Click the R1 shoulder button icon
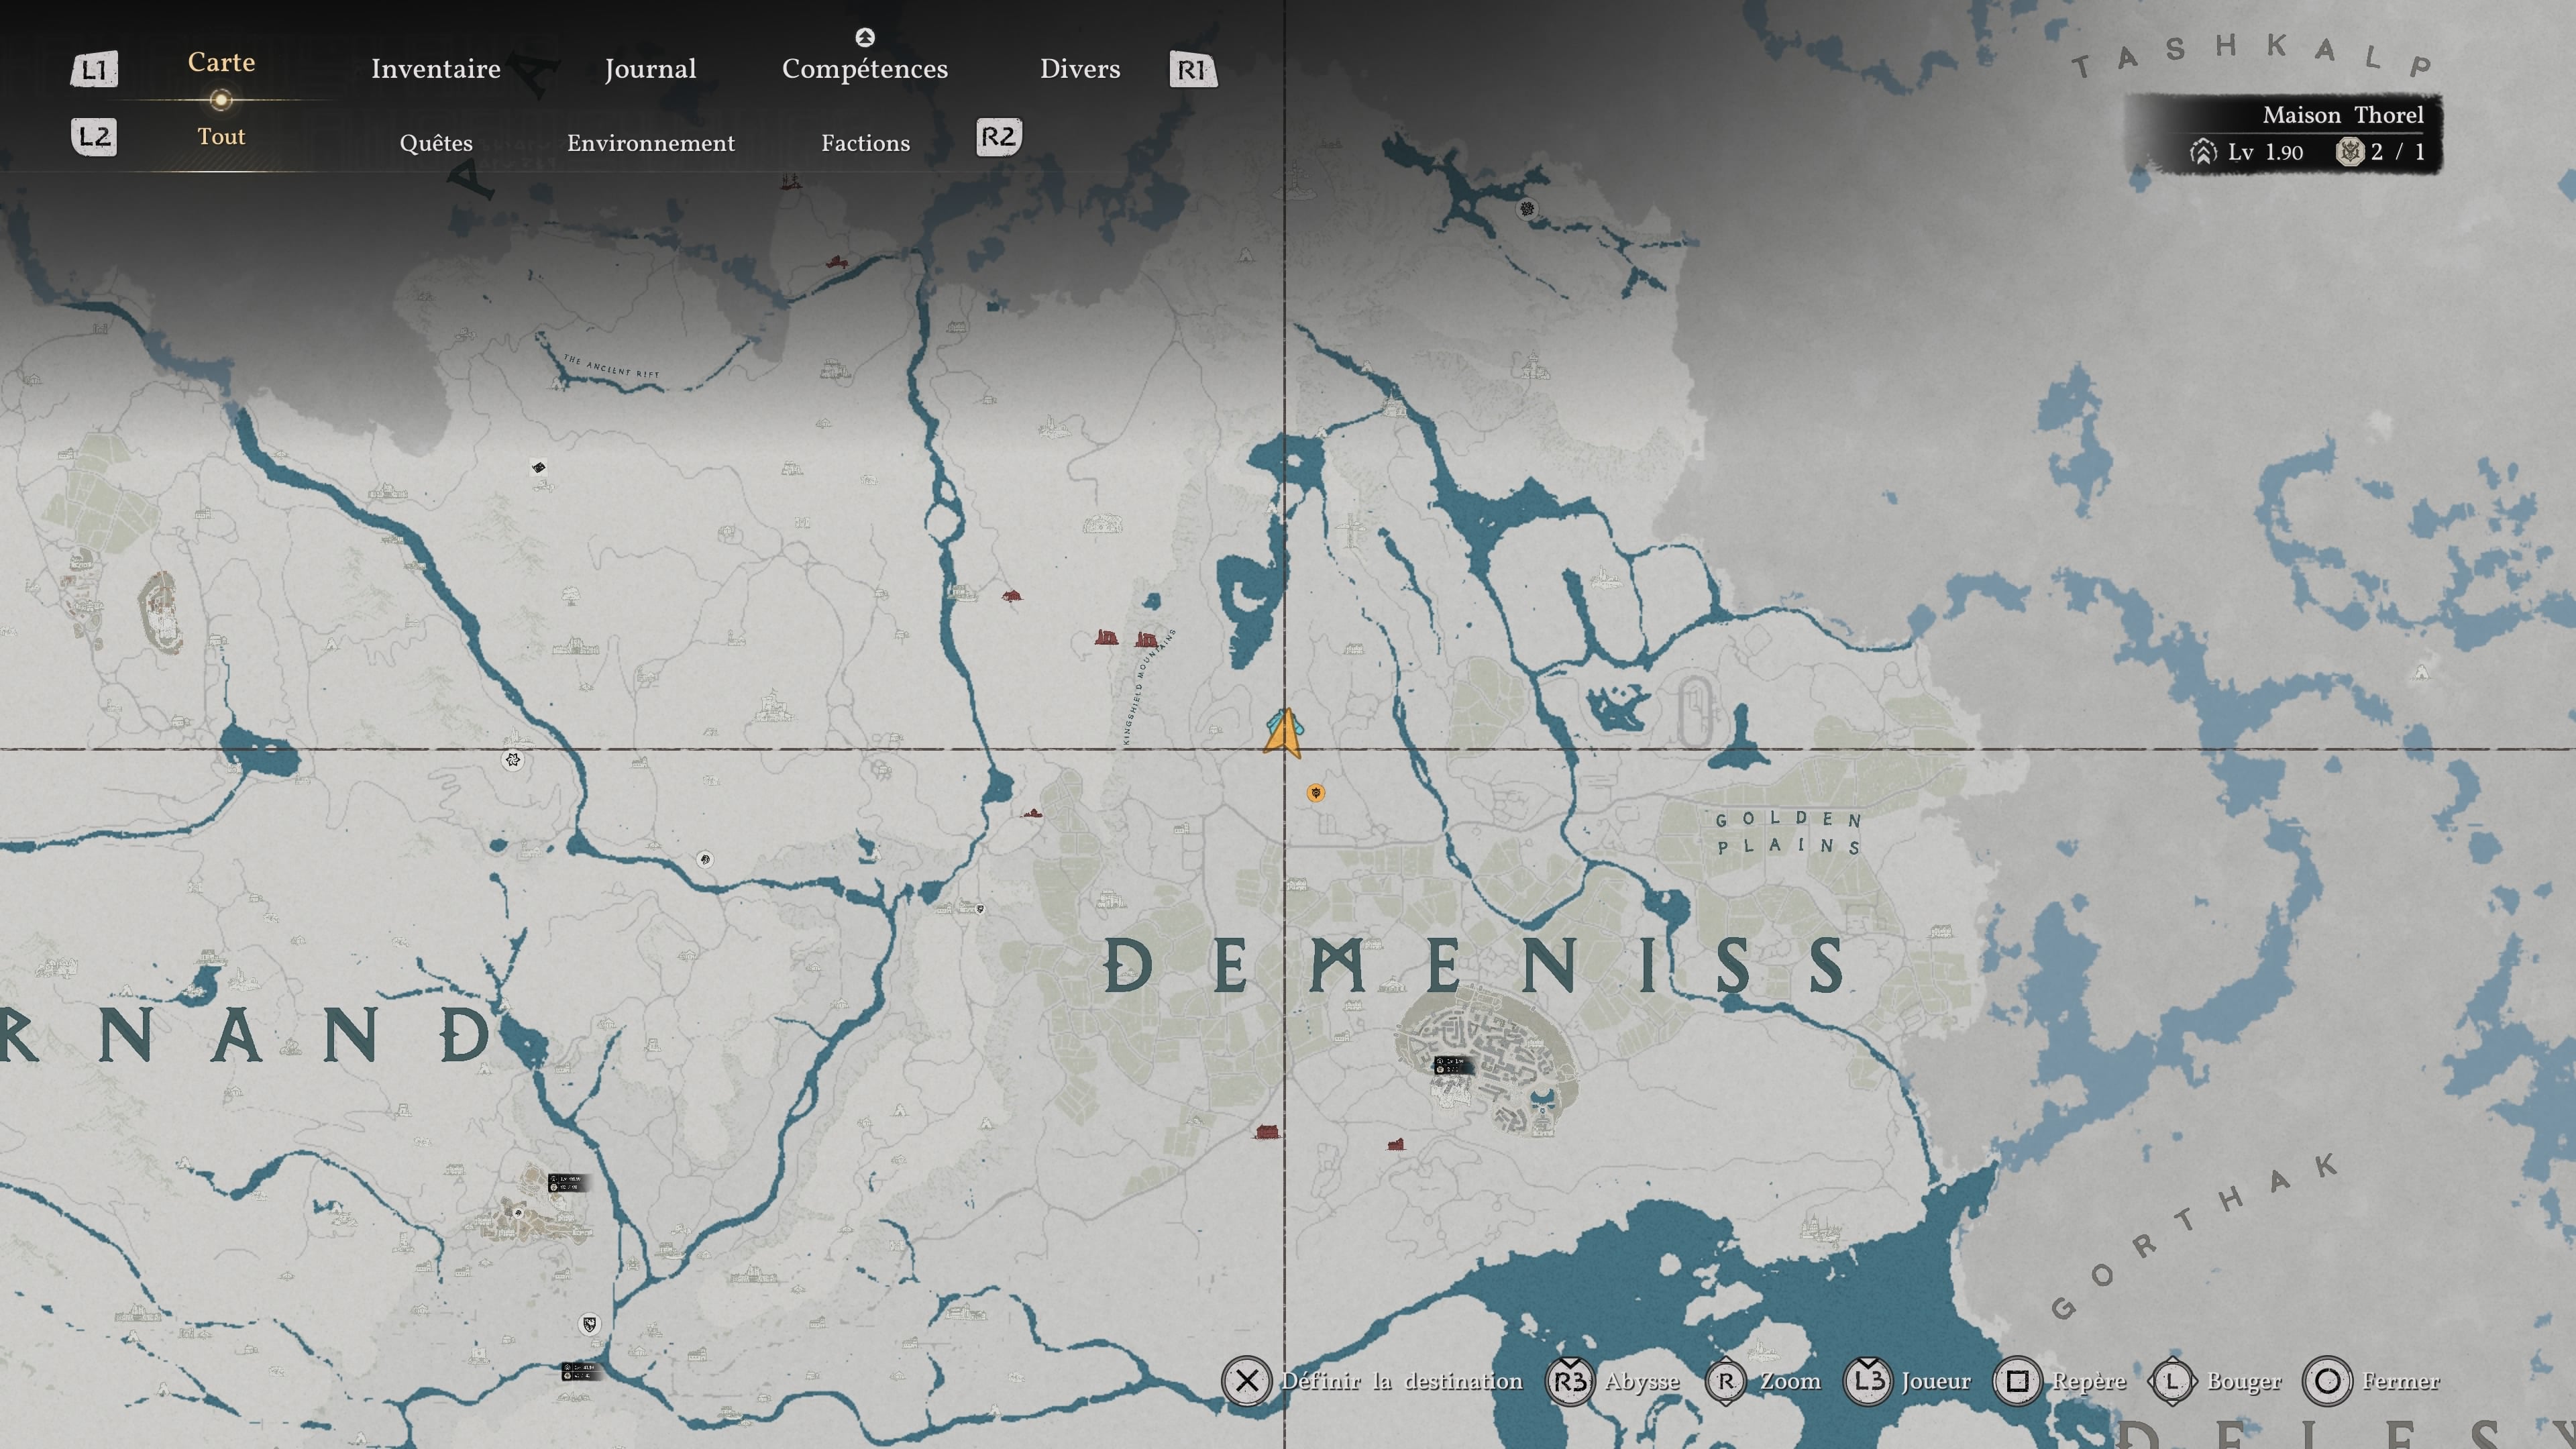 [x=1193, y=70]
